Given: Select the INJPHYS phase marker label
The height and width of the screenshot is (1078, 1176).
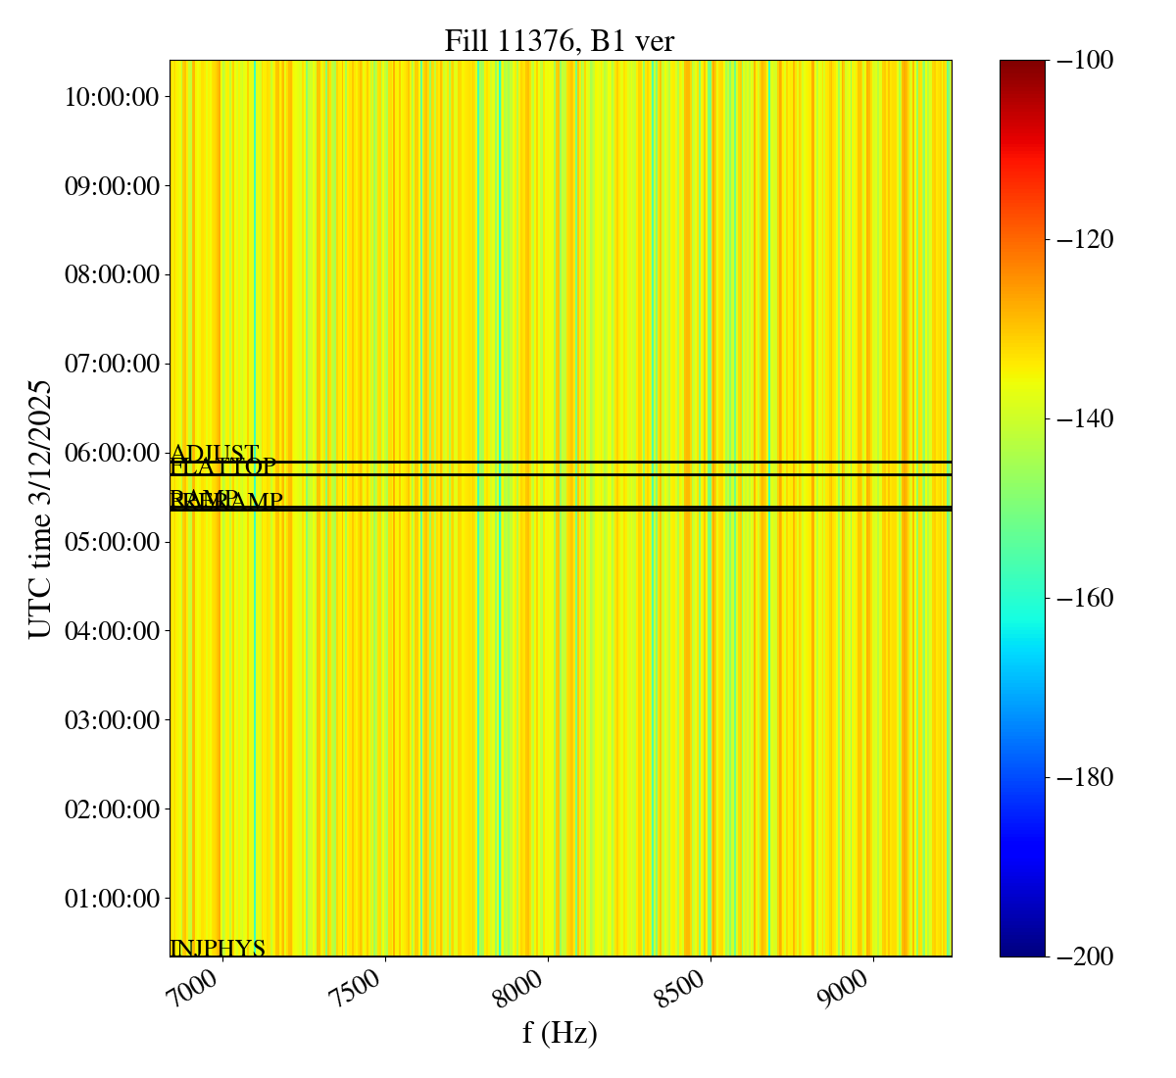Looking at the screenshot, I should [218, 948].
